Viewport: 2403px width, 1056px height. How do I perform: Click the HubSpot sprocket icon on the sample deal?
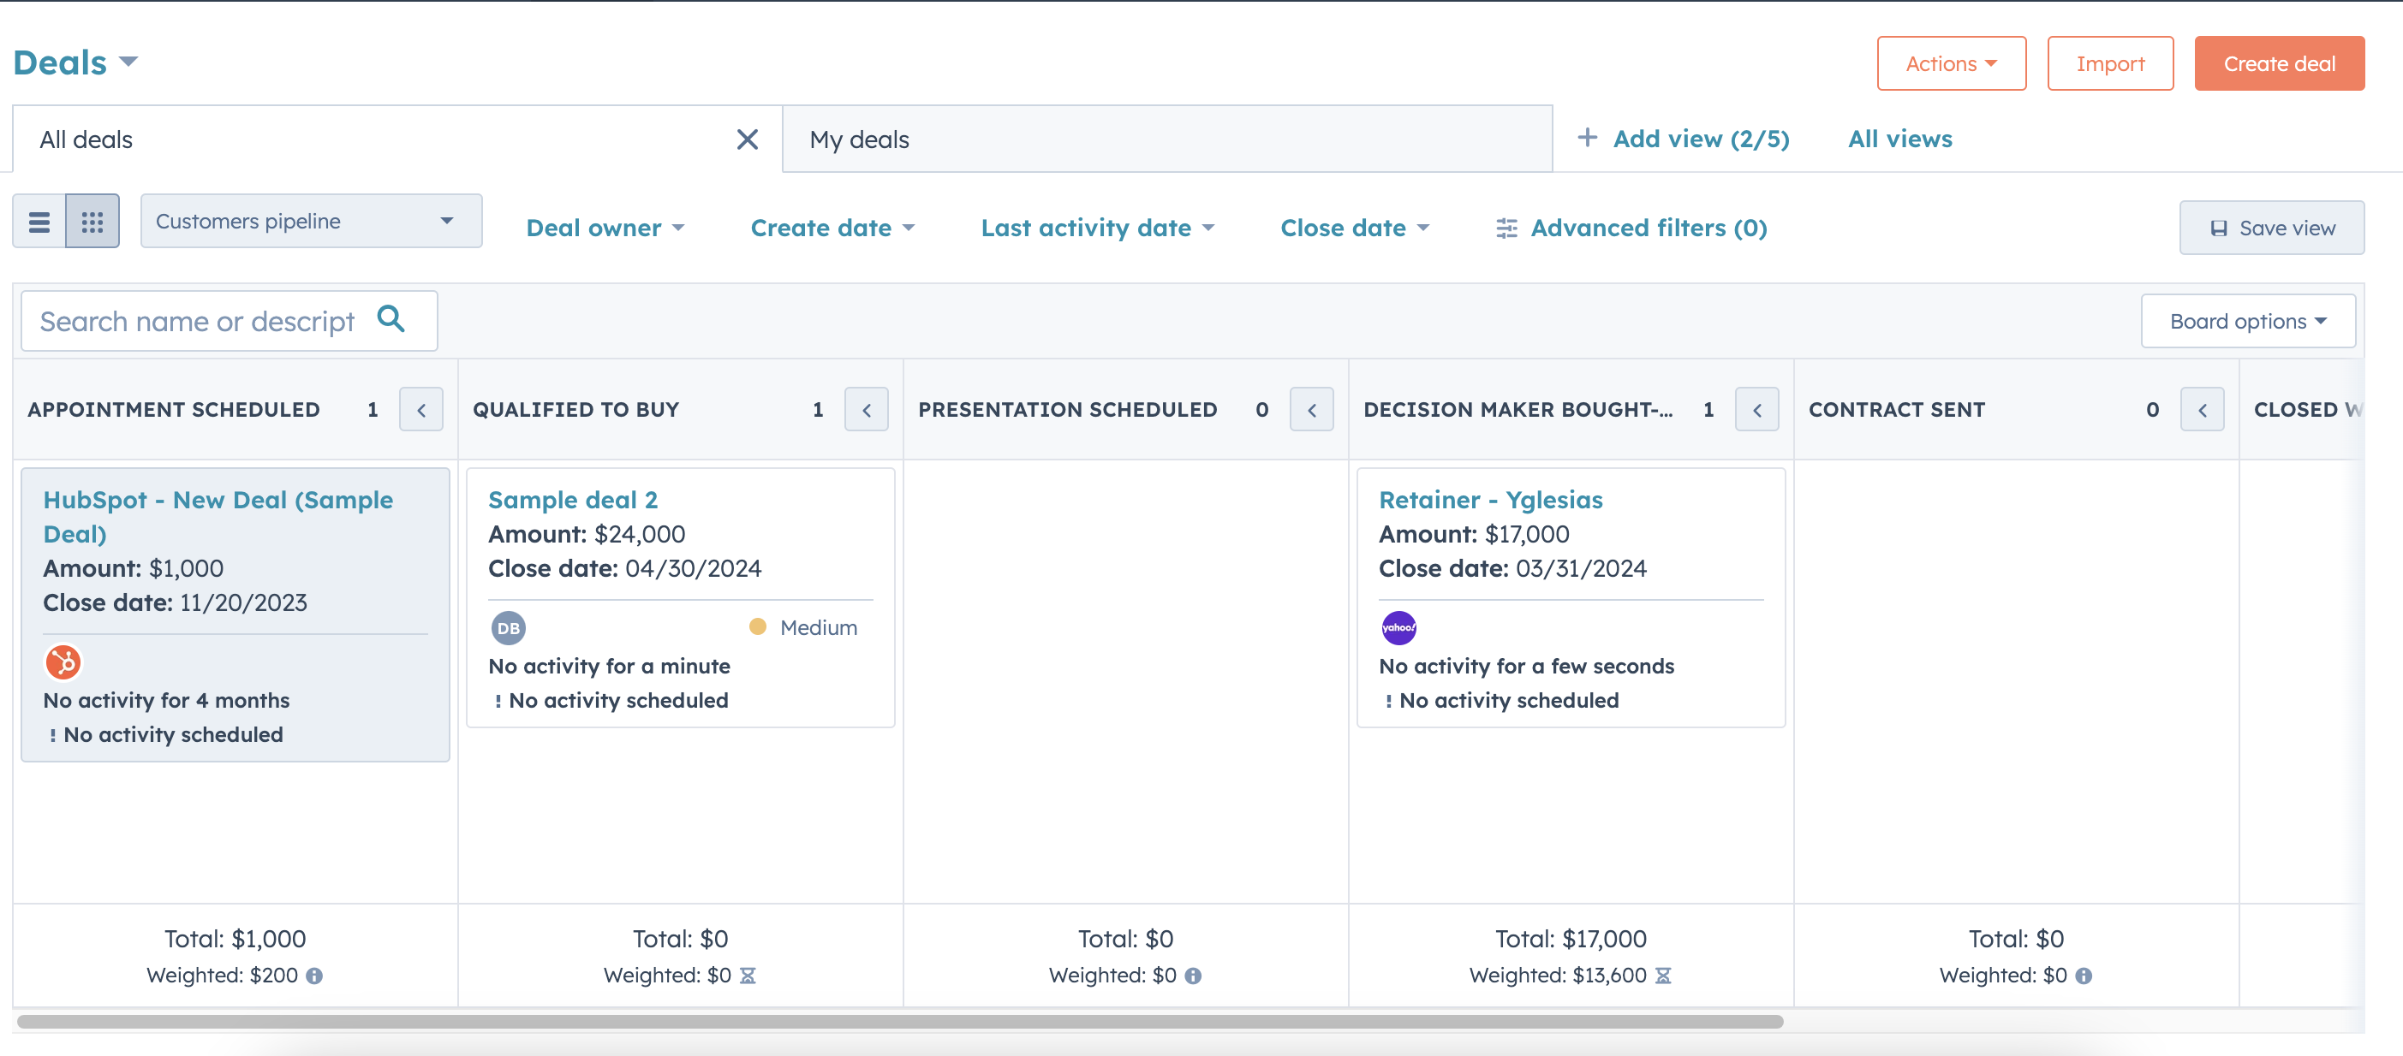pos(63,662)
